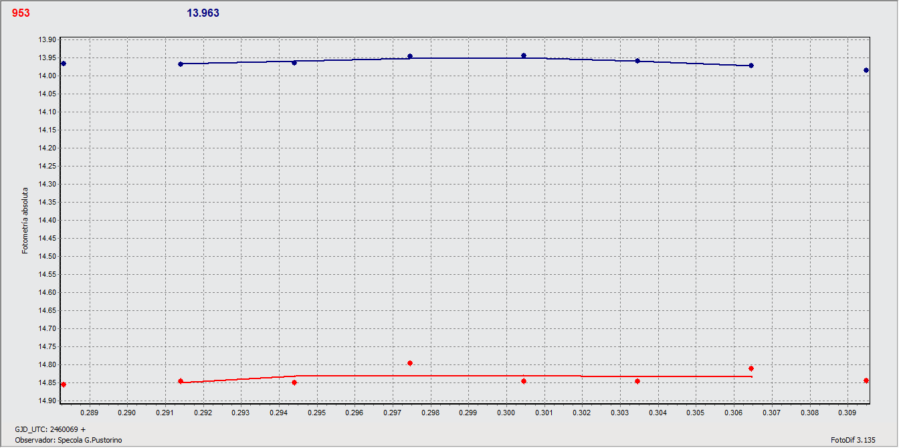Viewport: 899px width, 448px height.
Task: Select blue data point near 0.3005
Action: [524, 56]
